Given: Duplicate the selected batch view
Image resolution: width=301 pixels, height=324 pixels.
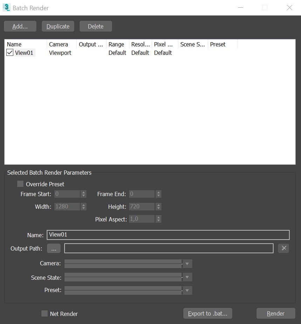Looking at the screenshot, I should 58,26.
